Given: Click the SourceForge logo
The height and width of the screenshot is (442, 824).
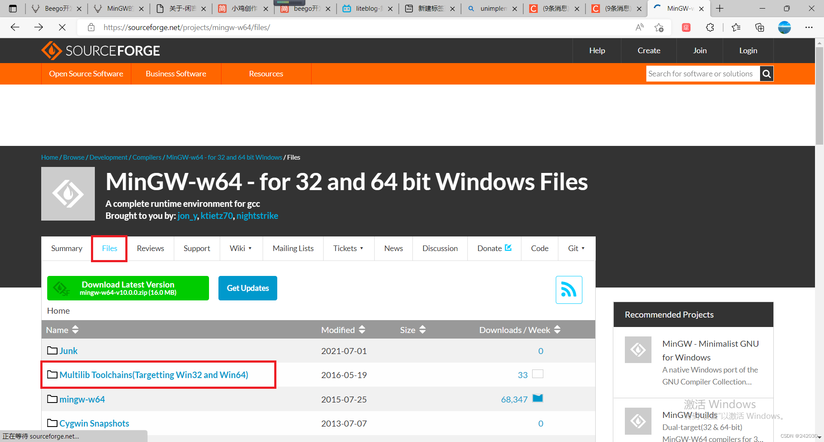Looking at the screenshot, I should point(100,51).
